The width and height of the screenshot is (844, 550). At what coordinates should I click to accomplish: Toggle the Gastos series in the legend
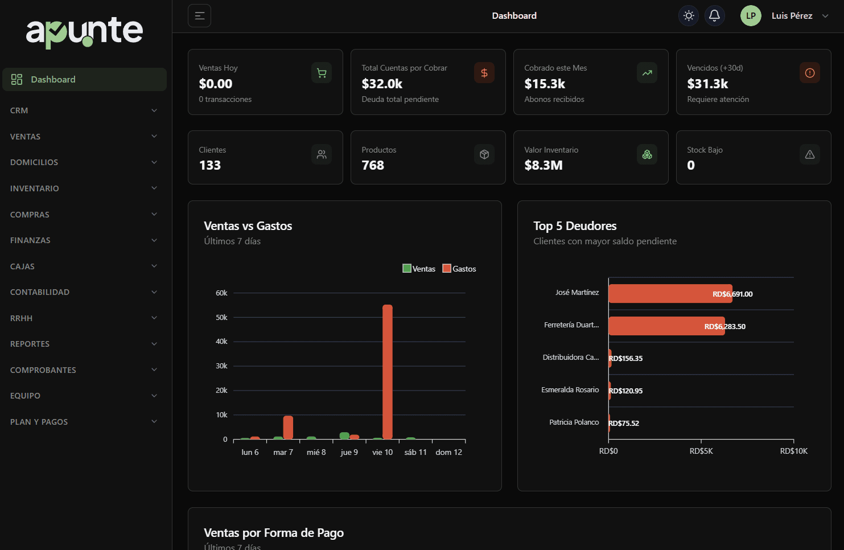point(459,268)
